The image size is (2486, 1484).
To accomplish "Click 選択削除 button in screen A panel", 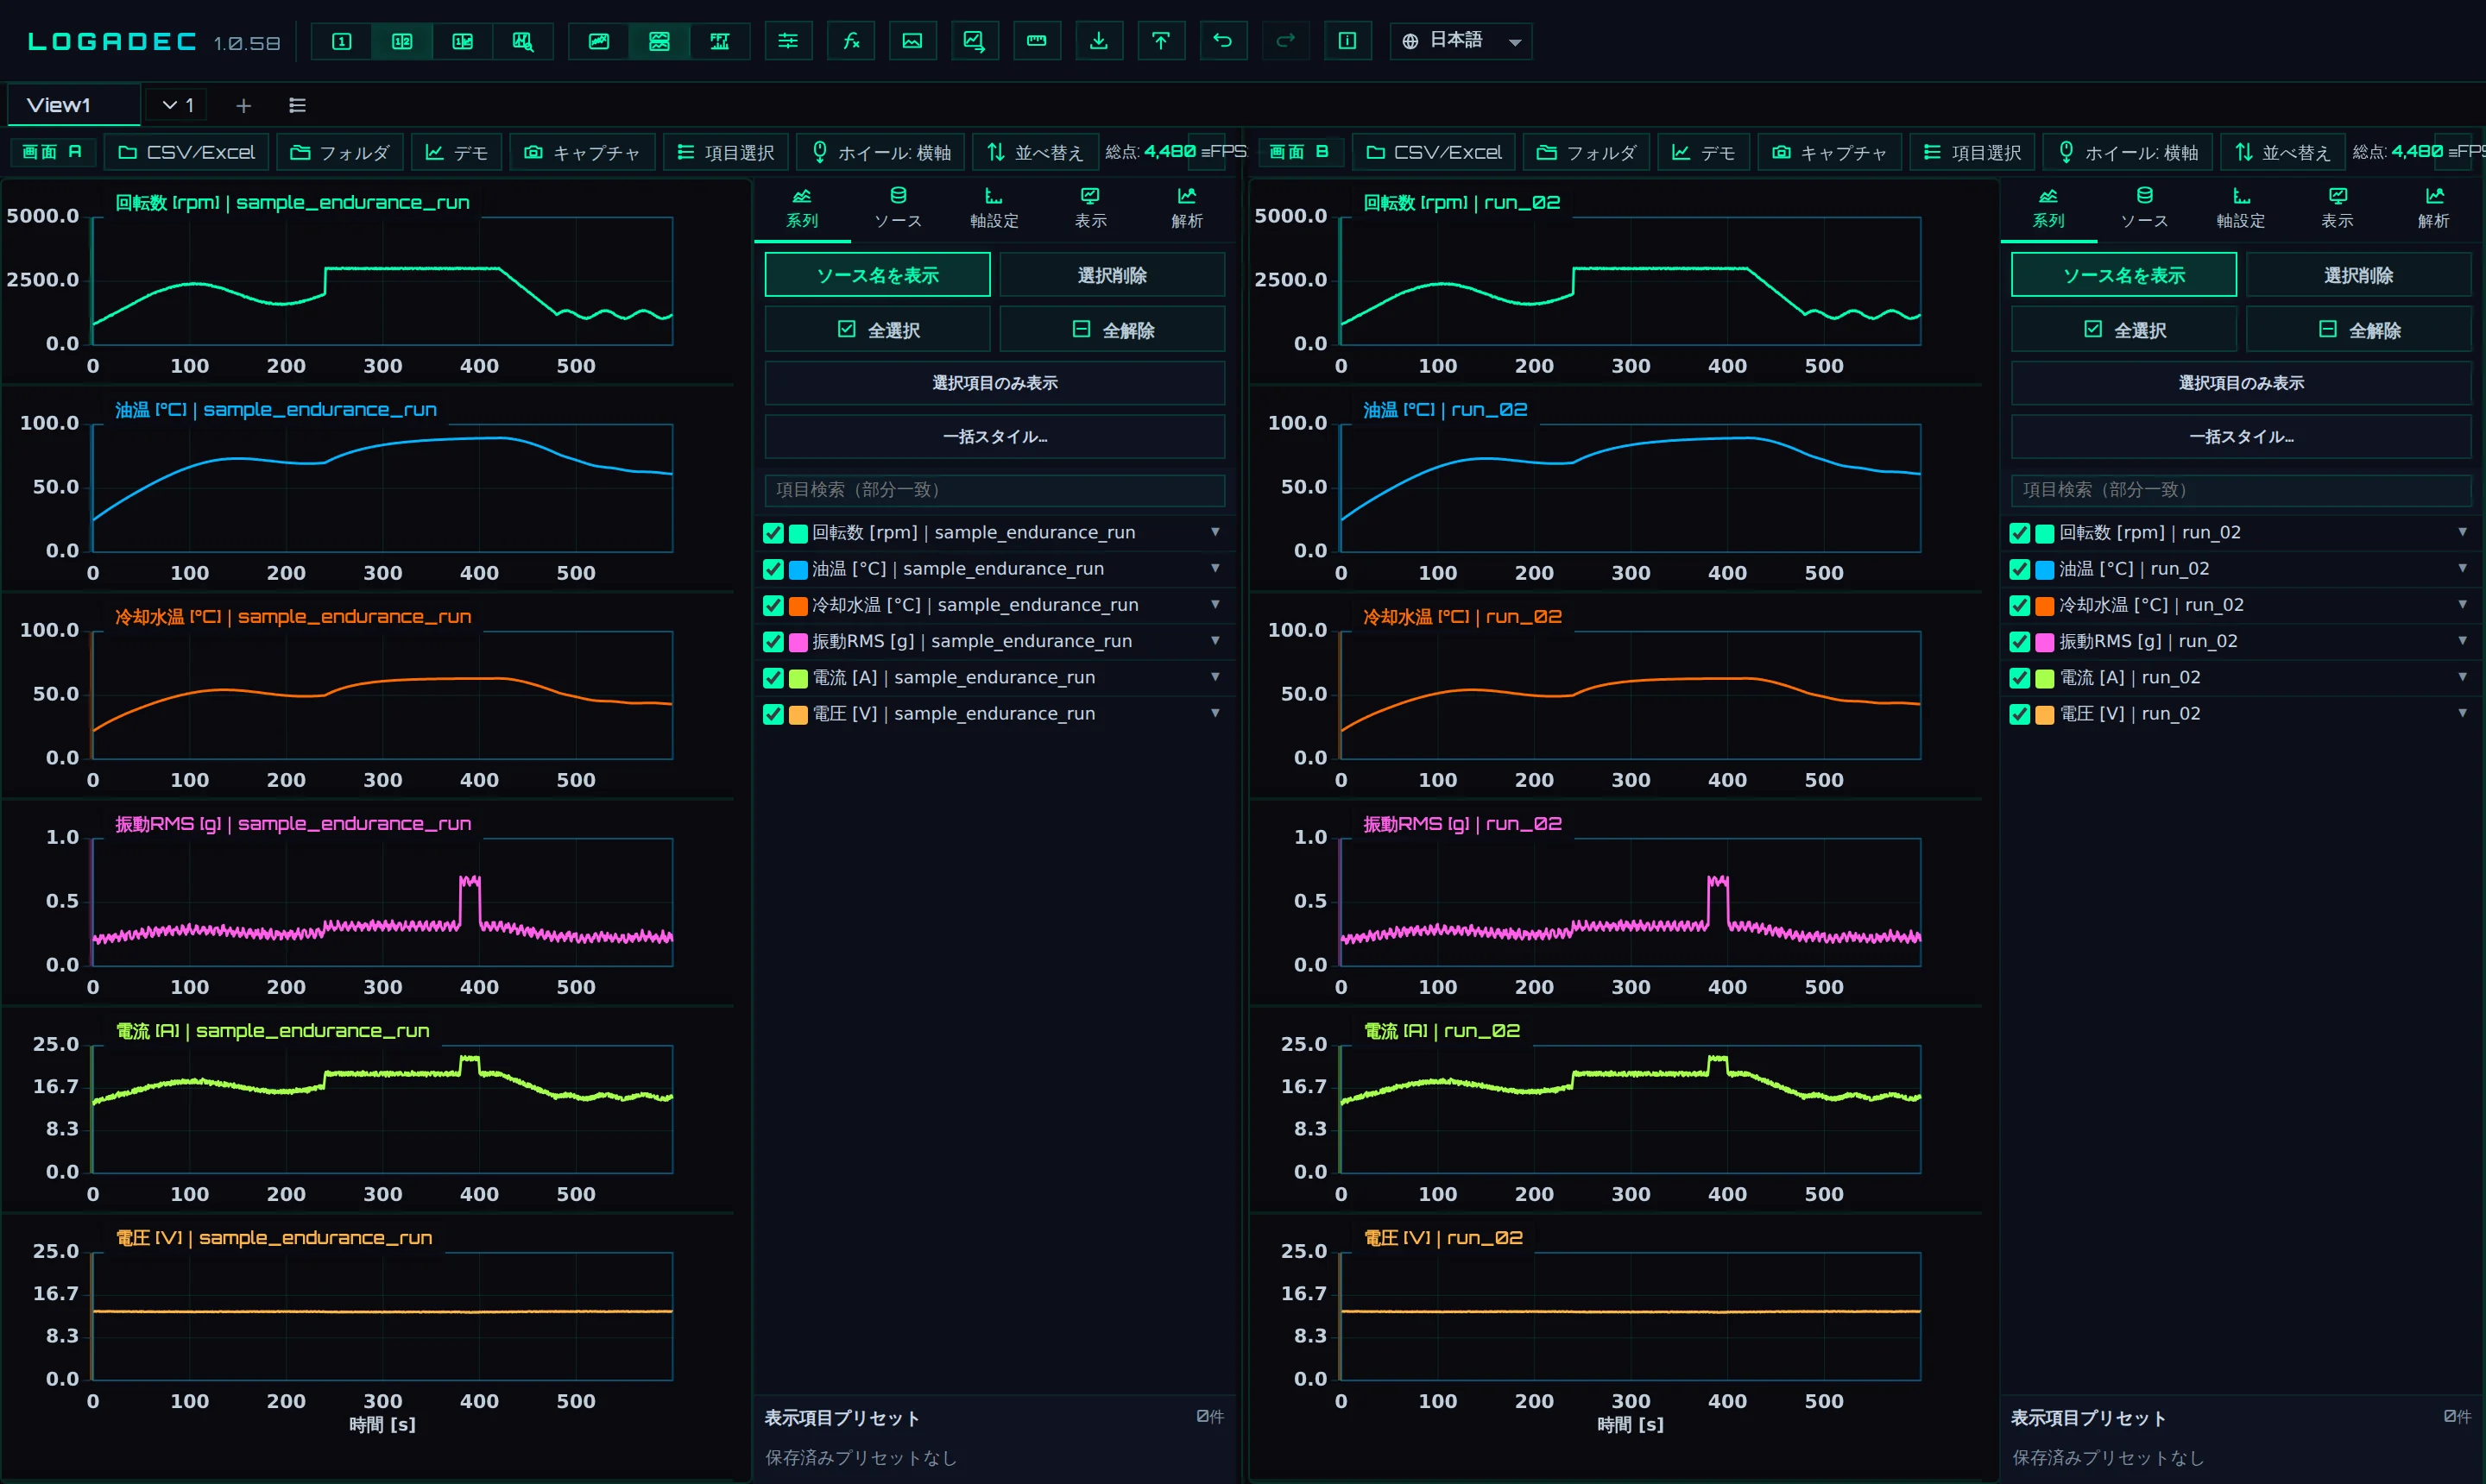I will [1113, 275].
